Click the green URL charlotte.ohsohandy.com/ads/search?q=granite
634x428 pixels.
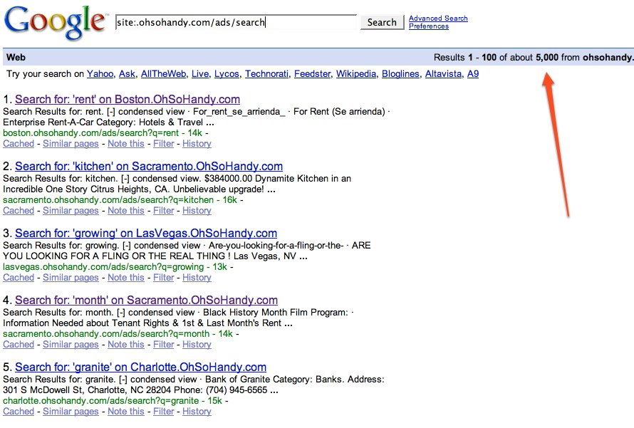tap(101, 401)
